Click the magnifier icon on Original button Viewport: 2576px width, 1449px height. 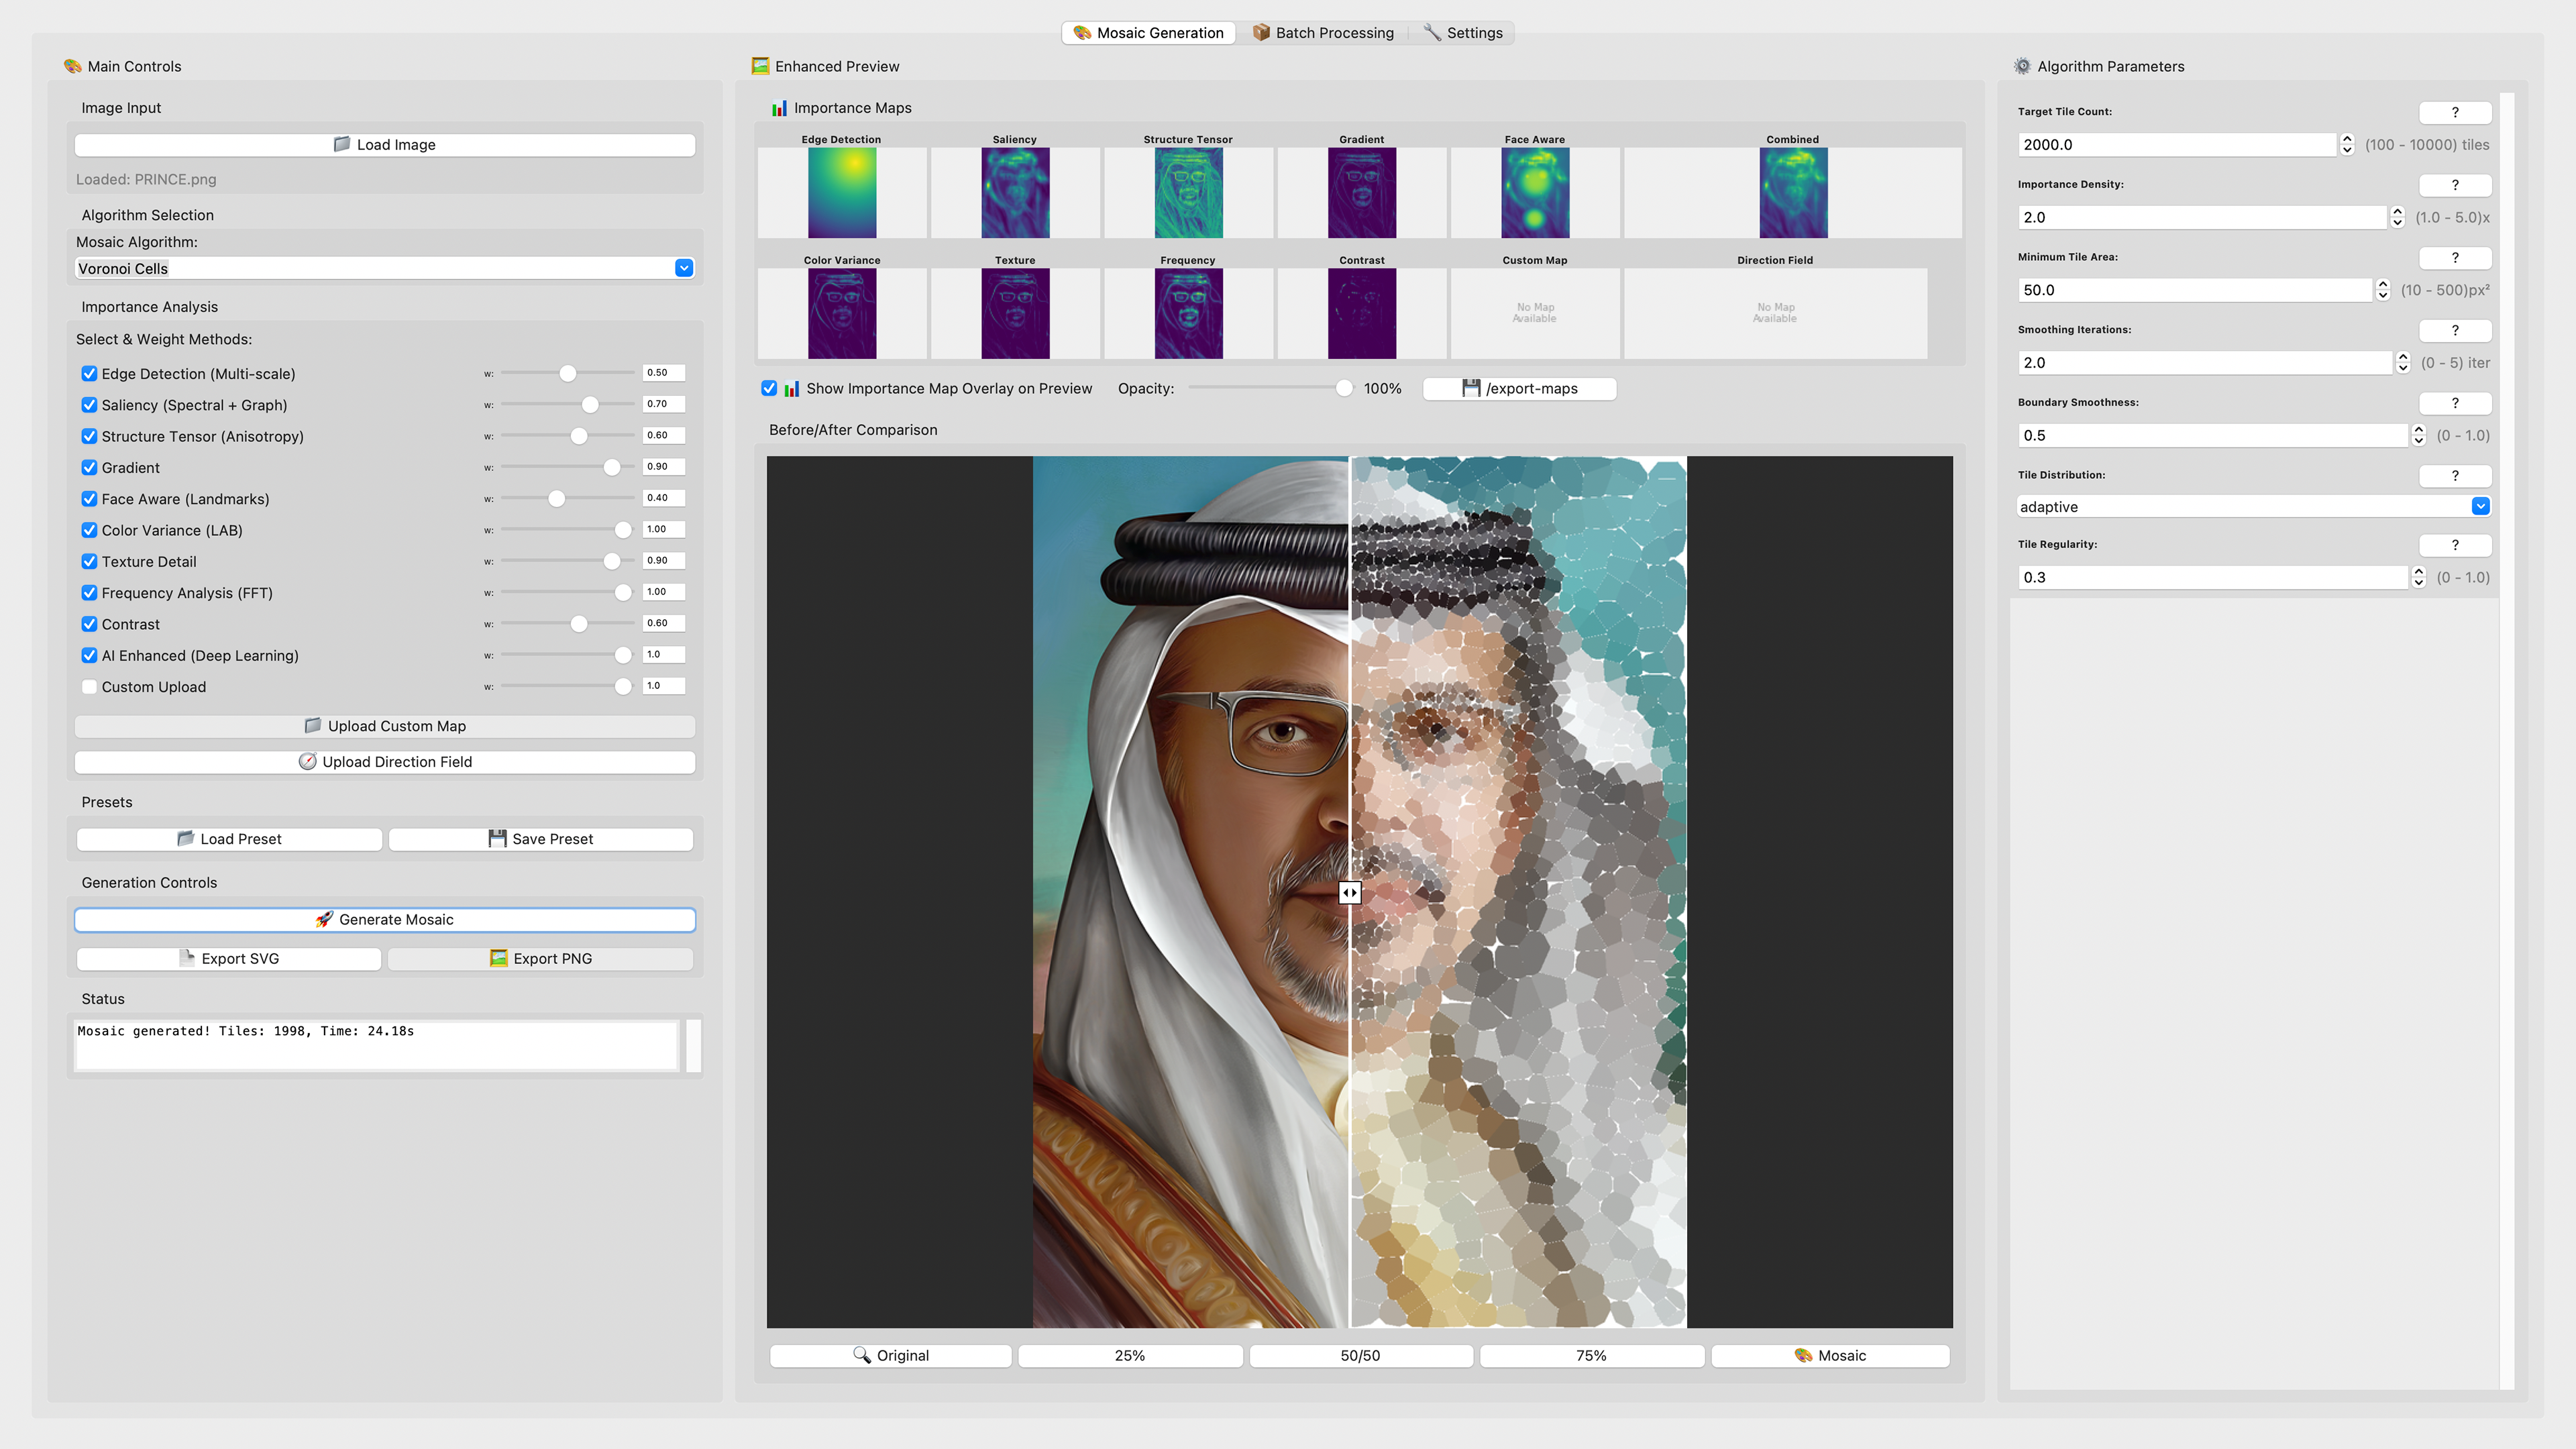click(861, 1355)
